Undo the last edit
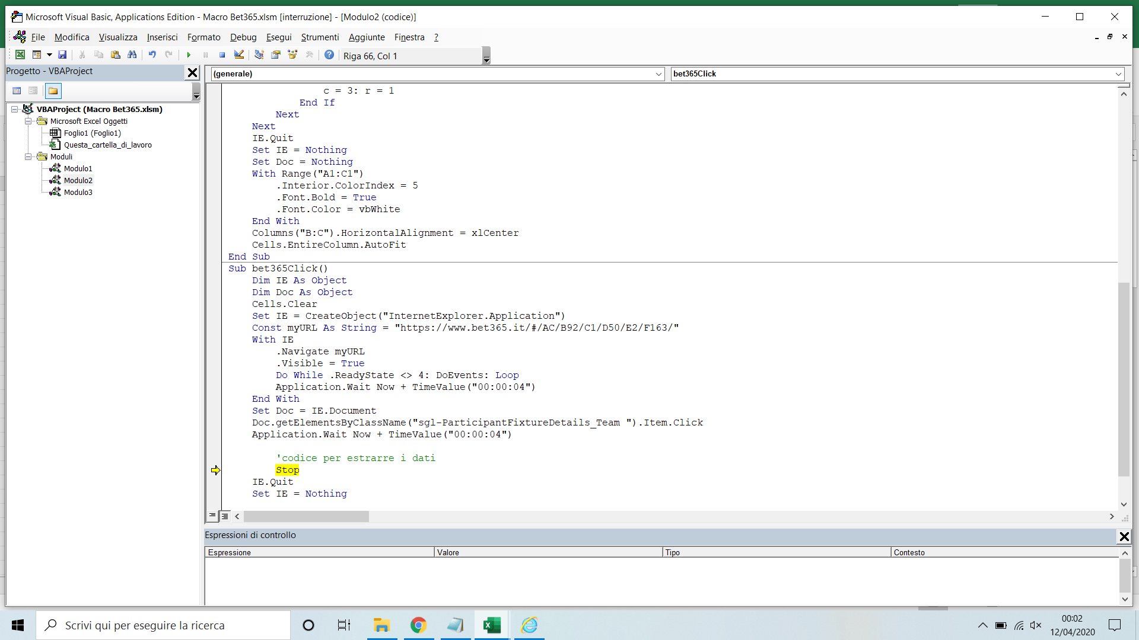This screenshot has width=1139, height=640. pos(152,55)
